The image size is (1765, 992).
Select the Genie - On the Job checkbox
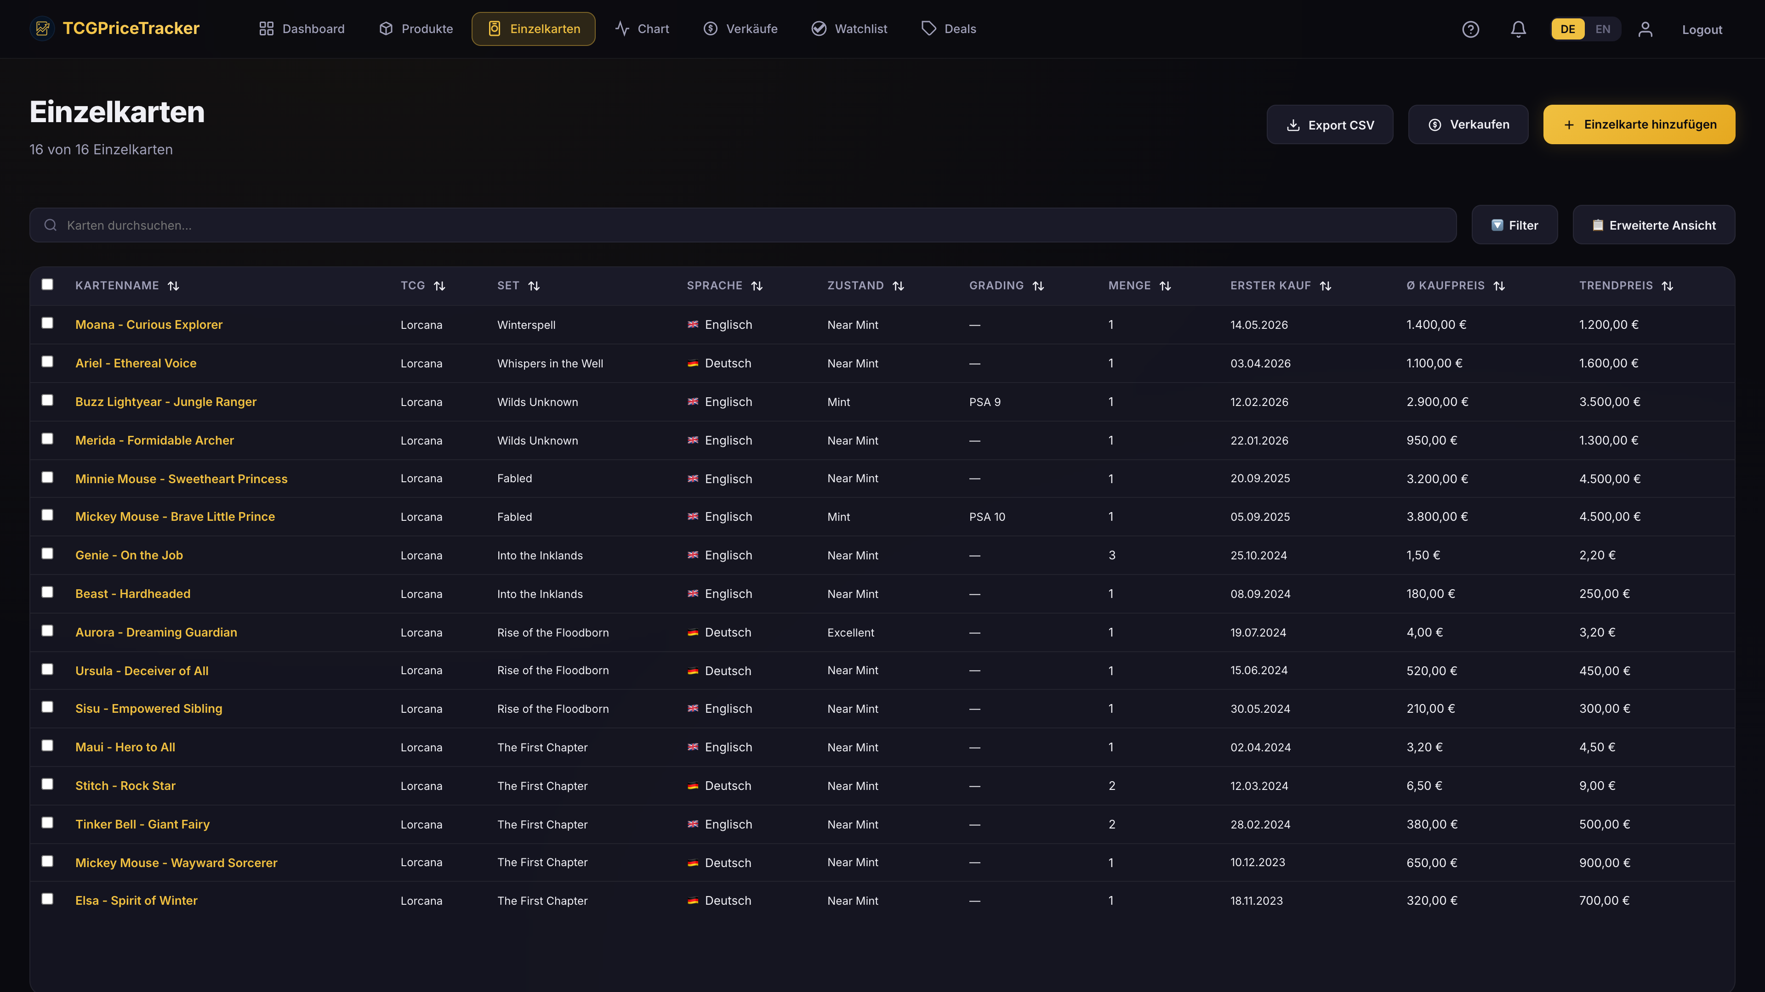47,553
